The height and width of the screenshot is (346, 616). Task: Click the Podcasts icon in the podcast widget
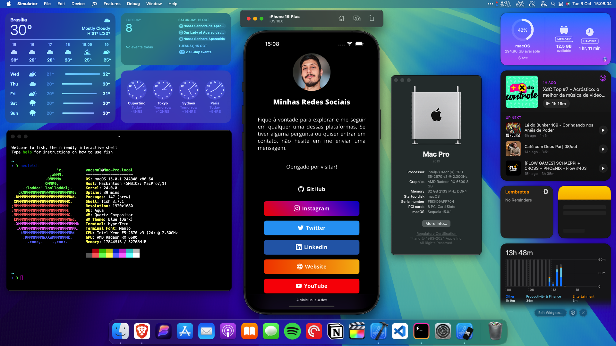point(603,78)
